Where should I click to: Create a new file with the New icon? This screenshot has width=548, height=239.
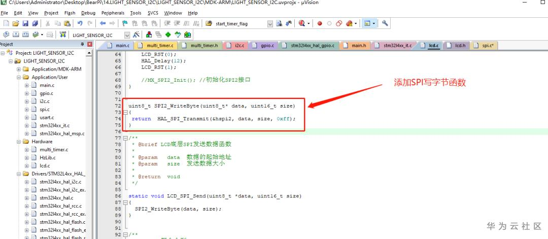(6, 23)
